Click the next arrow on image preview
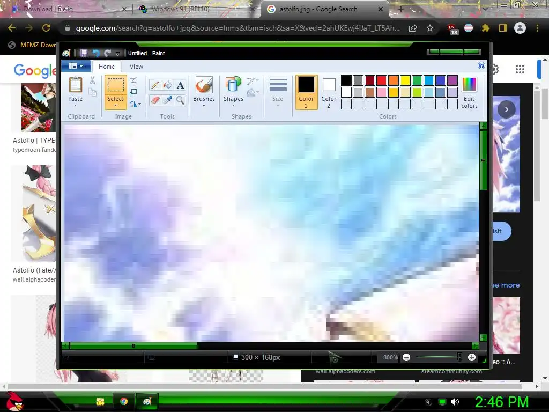 pyautogui.click(x=506, y=109)
